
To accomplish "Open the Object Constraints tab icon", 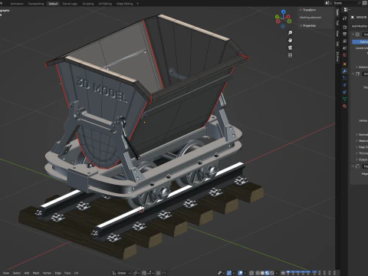I will 345,92.
